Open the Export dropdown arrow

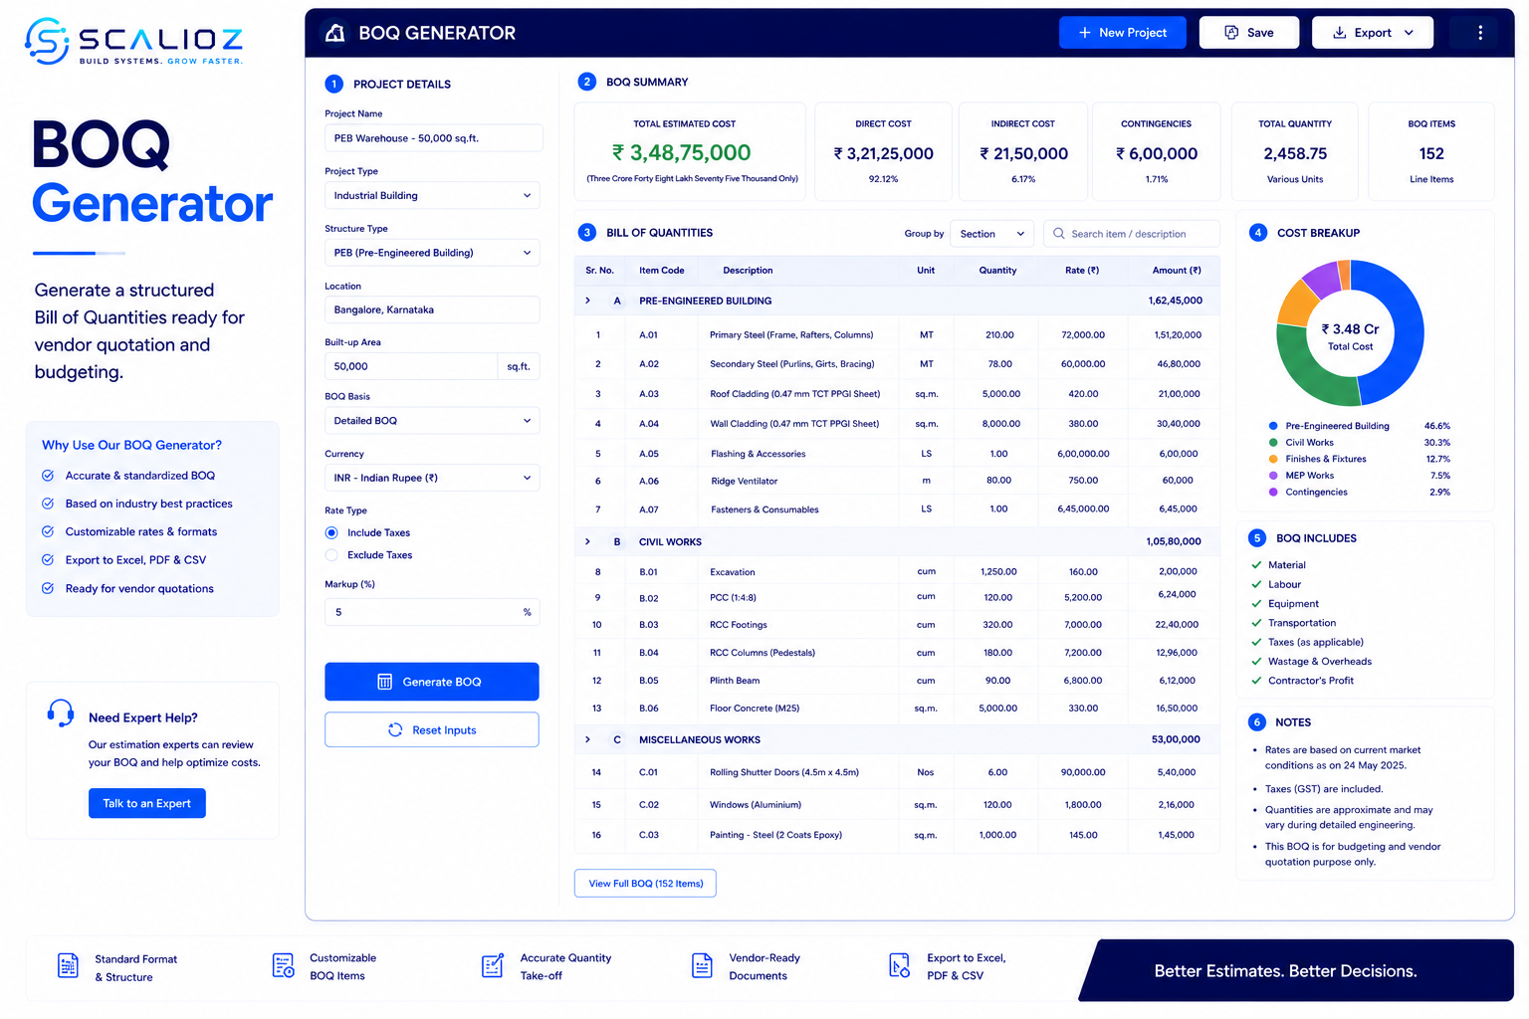[1409, 33]
